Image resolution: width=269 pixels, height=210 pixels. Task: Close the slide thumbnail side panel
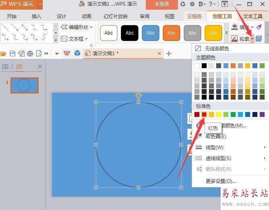click(40, 67)
